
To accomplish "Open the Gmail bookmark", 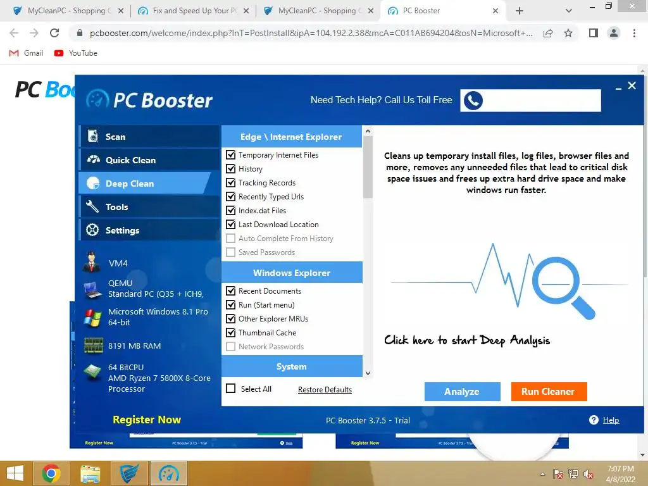I will (x=26, y=53).
